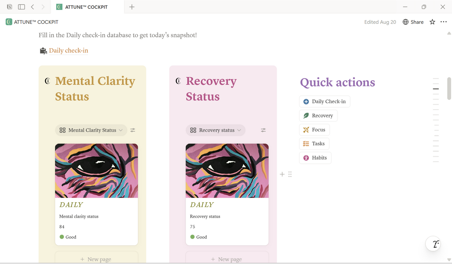Click the Quick actions heading

coord(337,82)
